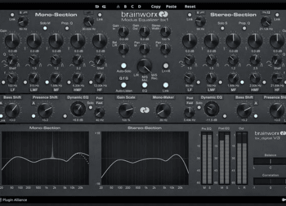Toggle Solo LED next to right Dynamic EQ
This screenshot has height=206, width=286.
[199, 108]
